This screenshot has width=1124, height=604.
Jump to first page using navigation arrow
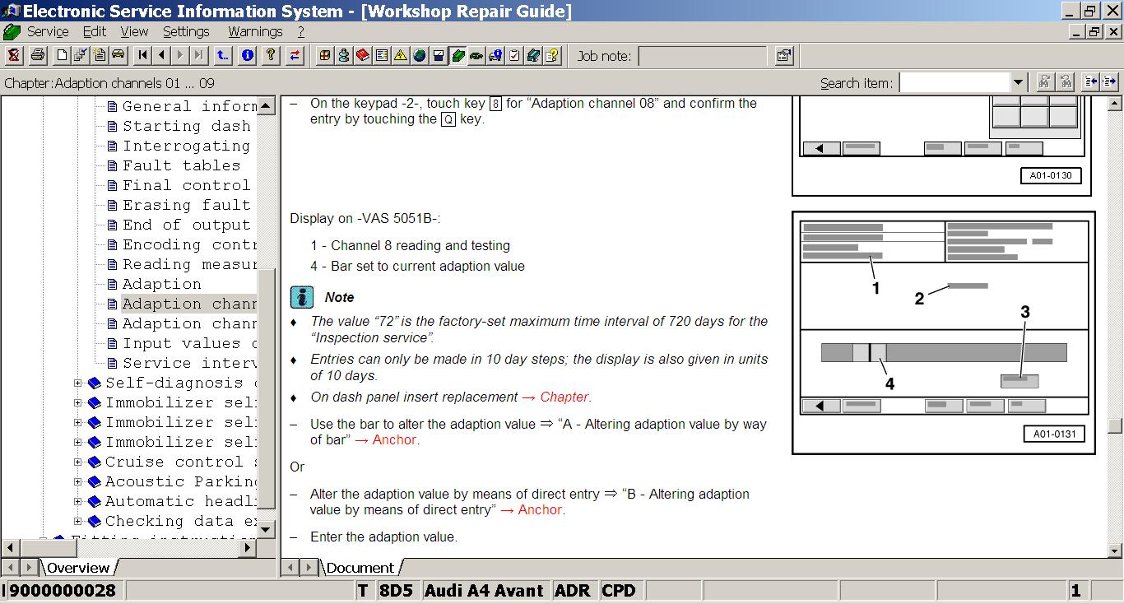143,56
